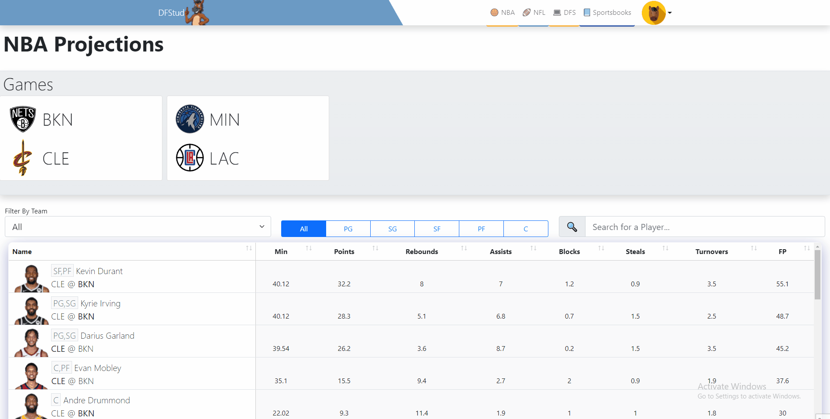Sort table by Assists column arrows

pos(534,248)
